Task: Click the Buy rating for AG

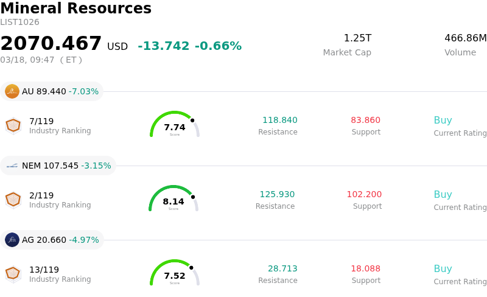Action: pos(443,269)
